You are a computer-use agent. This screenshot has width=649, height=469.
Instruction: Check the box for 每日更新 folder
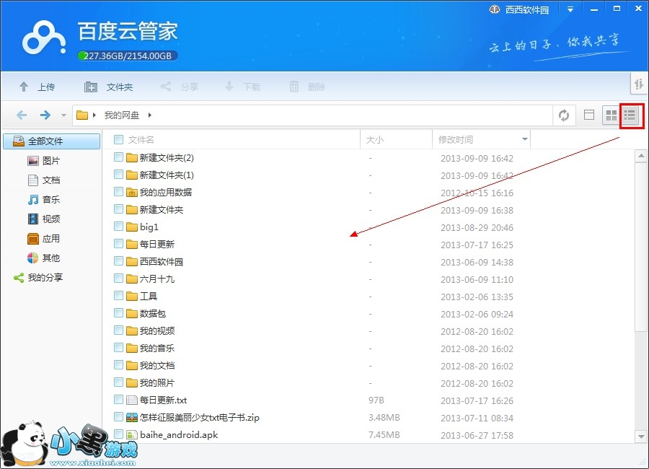coord(118,244)
